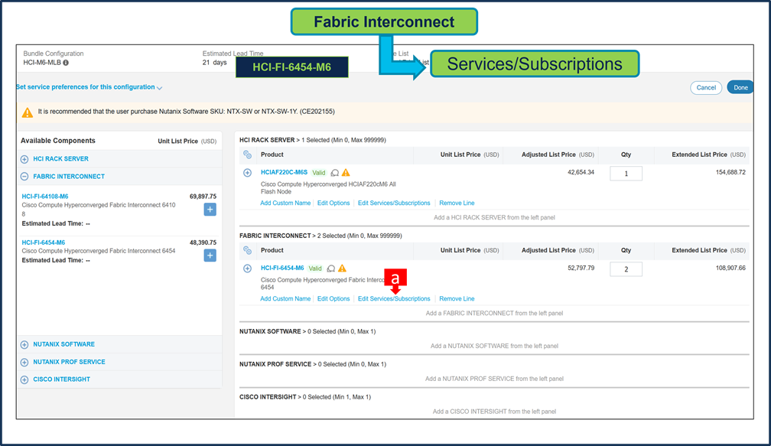Edit quantity field for HCIAF220C-M6S

pos(626,174)
